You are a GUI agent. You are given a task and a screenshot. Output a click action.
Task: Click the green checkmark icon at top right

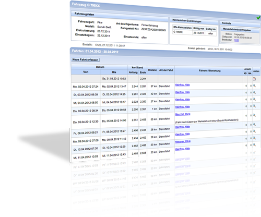click(x=258, y=18)
